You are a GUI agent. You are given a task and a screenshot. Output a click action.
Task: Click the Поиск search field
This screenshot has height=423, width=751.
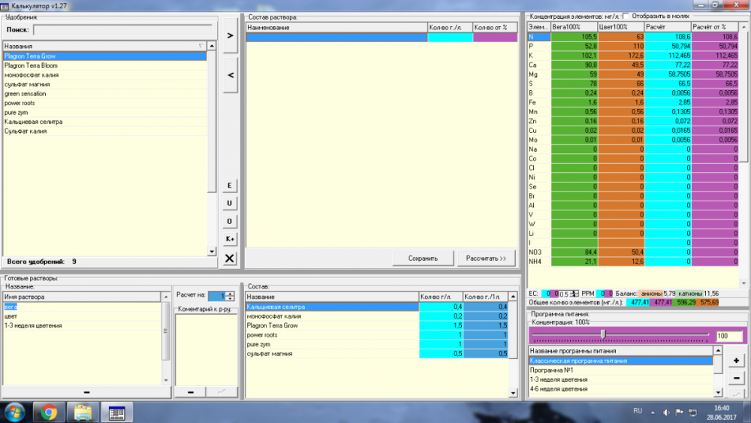tap(122, 30)
